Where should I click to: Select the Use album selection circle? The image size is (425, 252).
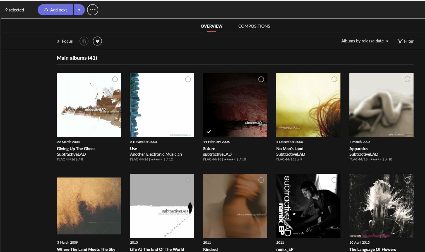click(188, 79)
